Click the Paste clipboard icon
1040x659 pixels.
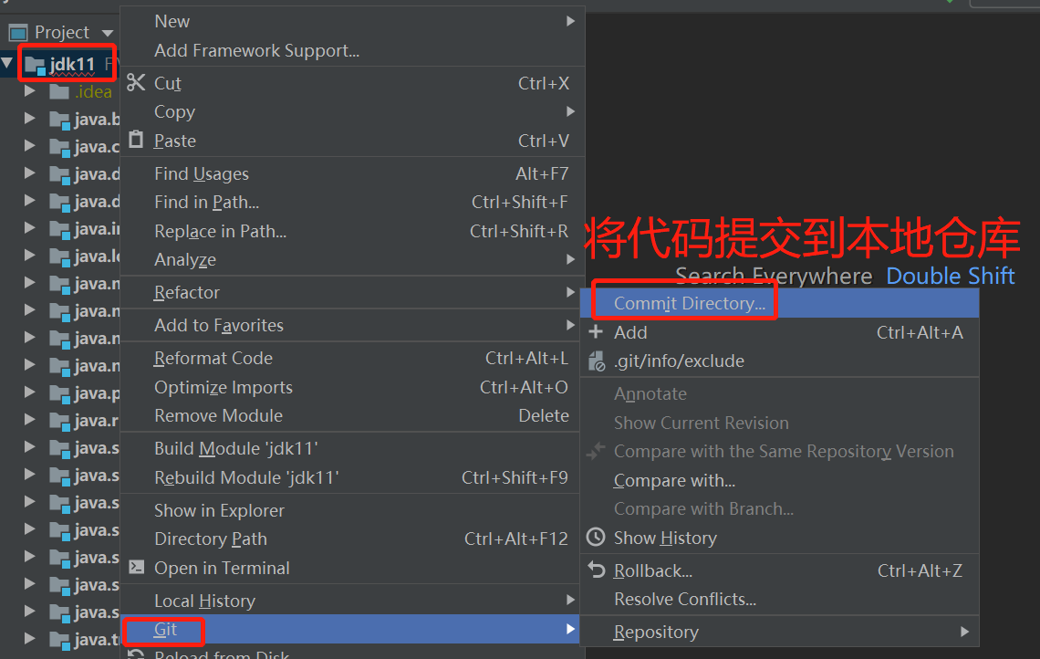(136, 140)
